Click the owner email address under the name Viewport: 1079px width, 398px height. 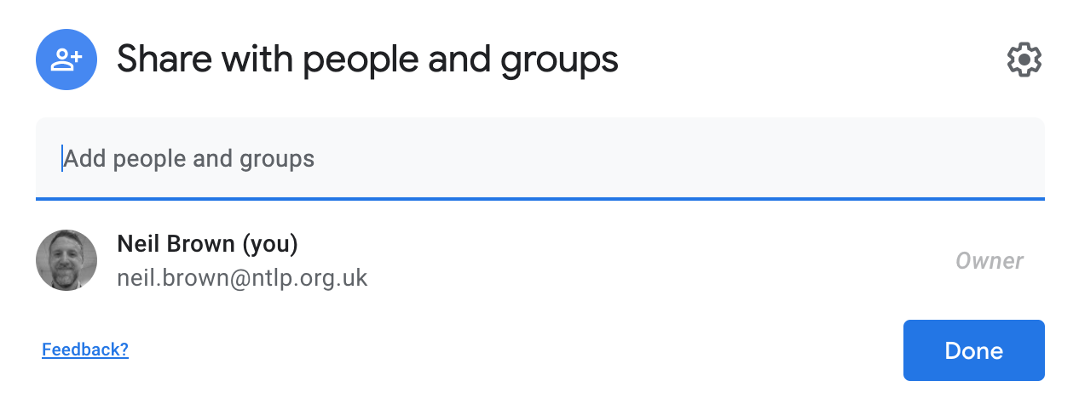[x=242, y=277]
